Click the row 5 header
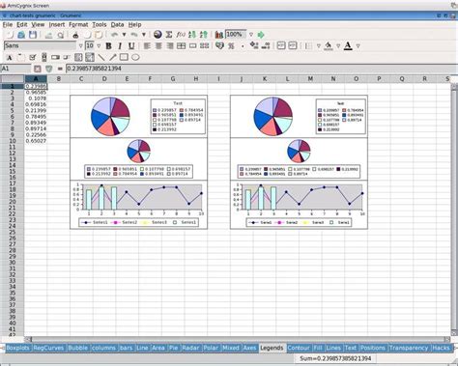 (x=13, y=110)
